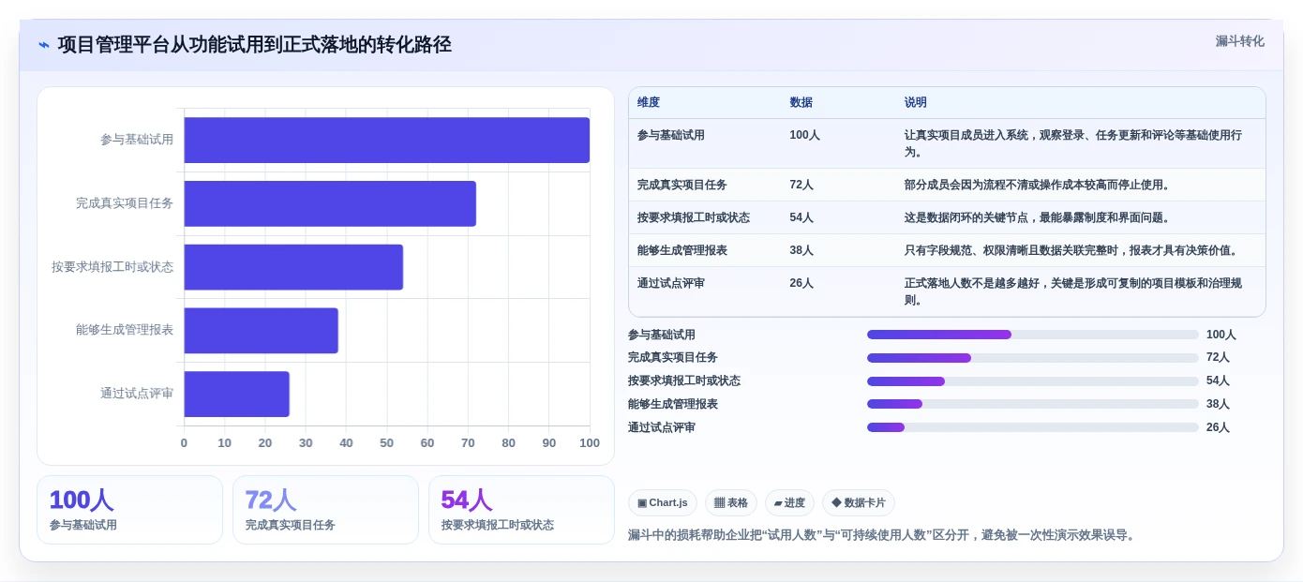Click the 通过试点评审 progress bar

(x=1033, y=427)
